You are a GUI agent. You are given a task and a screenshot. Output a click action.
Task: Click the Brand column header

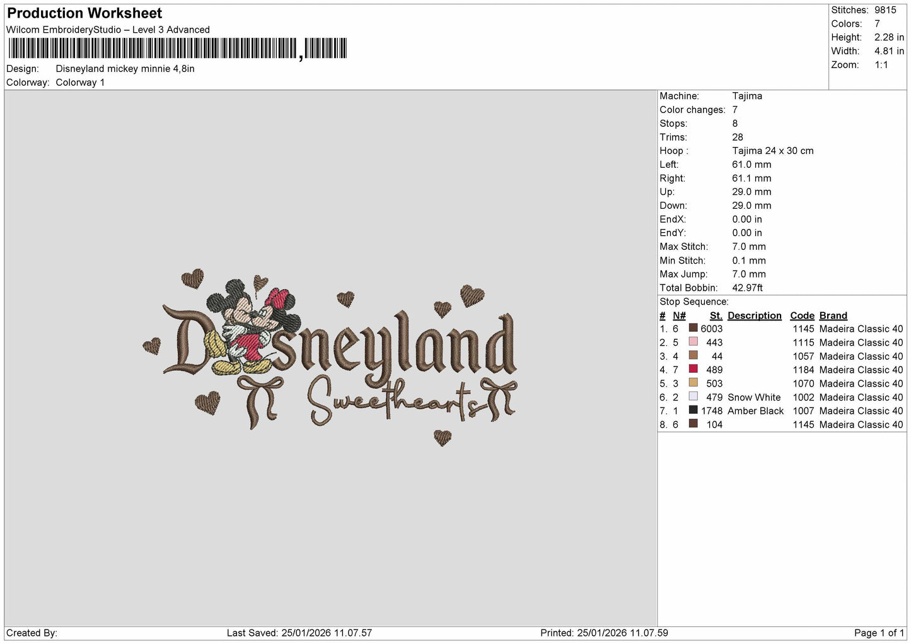[x=833, y=315]
